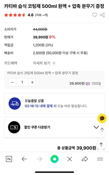Open Naver home N icon
This screenshot has width=109, height=175.
(x=9, y=159)
